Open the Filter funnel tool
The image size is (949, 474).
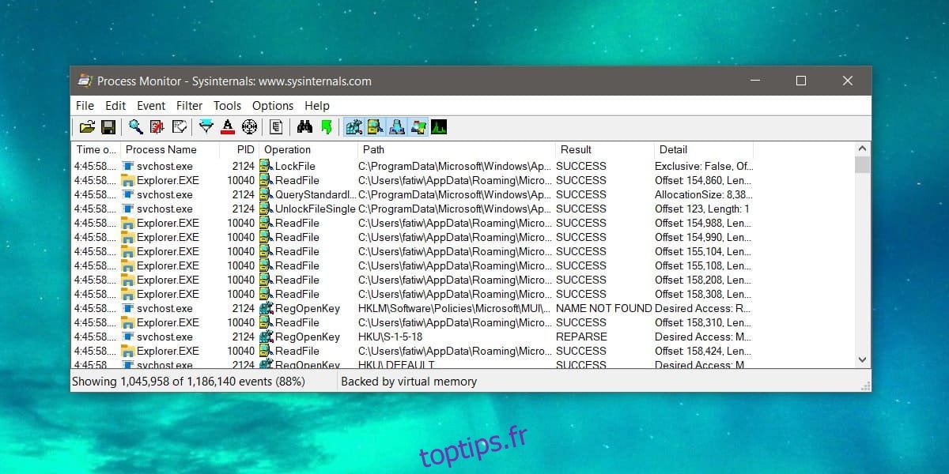click(x=206, y=127)
